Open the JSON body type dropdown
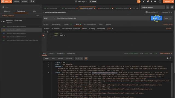Viewport: 175px width, 98px height. point(110,29)
